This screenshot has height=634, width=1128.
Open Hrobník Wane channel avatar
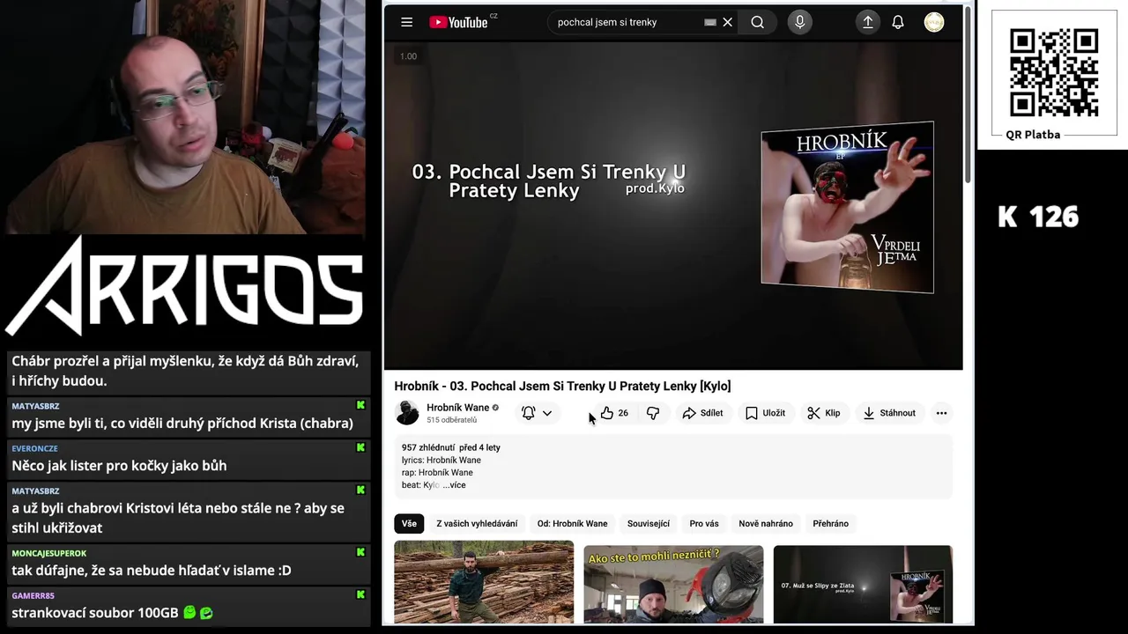[407, 412]
